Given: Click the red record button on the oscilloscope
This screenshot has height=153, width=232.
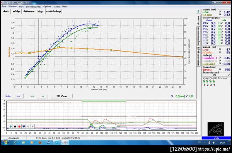Looking at the screenshot, I should (x=19, y=127).
